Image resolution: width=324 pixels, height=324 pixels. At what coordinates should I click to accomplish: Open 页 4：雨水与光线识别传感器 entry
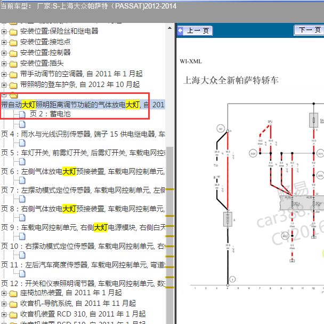pyautogui.click(x=83, y=134)
